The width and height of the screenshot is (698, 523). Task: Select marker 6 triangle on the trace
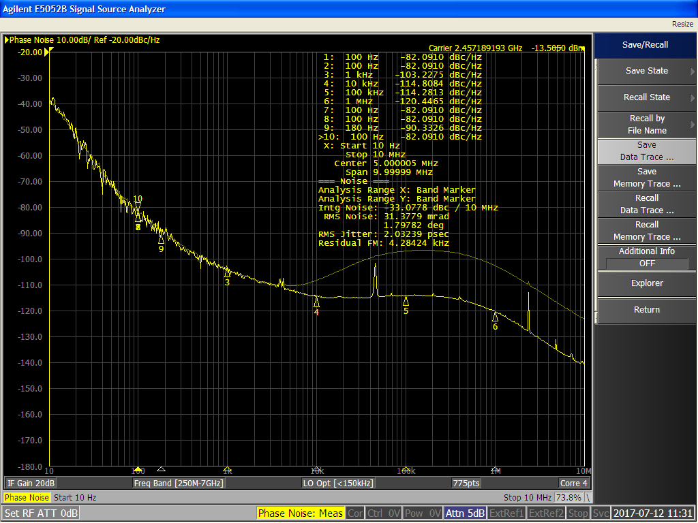[x=495, y=317]
